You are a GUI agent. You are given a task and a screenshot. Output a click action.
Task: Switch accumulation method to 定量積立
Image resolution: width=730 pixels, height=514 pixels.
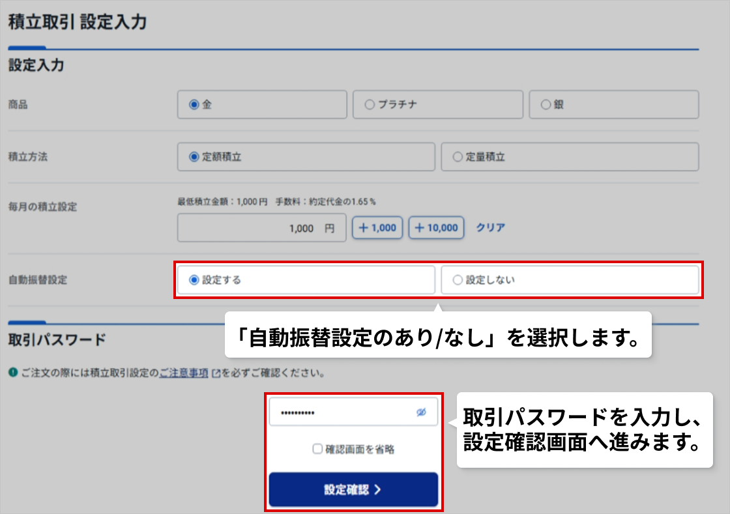coord(458,156)
